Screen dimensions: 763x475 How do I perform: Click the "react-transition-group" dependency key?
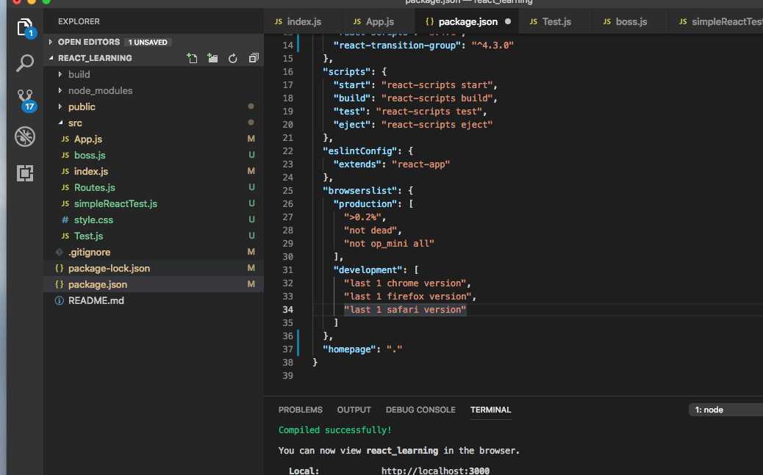point(397,46)
